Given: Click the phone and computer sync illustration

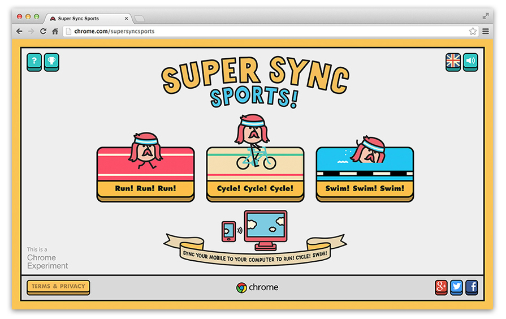Looking at the screenshot, I should click(254, 231).
